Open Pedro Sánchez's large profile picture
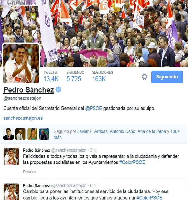The image size is (188, 200). pos(21,63)
